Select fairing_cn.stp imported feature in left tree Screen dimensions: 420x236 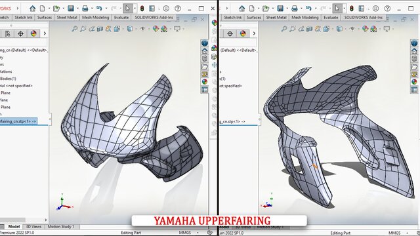click(18, 121)
